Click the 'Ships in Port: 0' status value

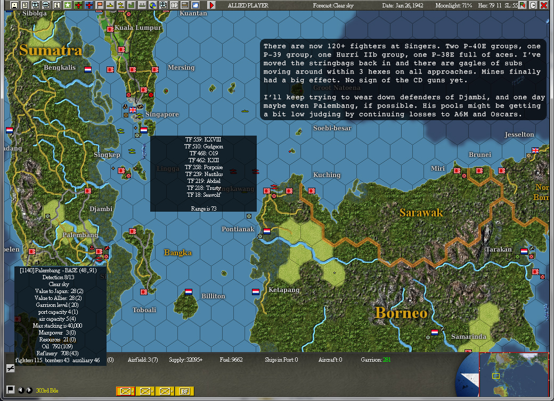click(x=281, y=360)
